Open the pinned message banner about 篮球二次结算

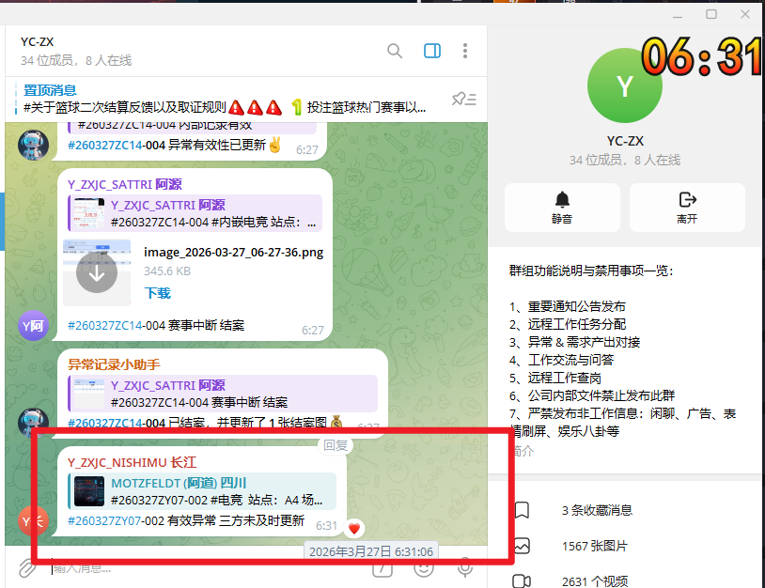tap(225, 99)
